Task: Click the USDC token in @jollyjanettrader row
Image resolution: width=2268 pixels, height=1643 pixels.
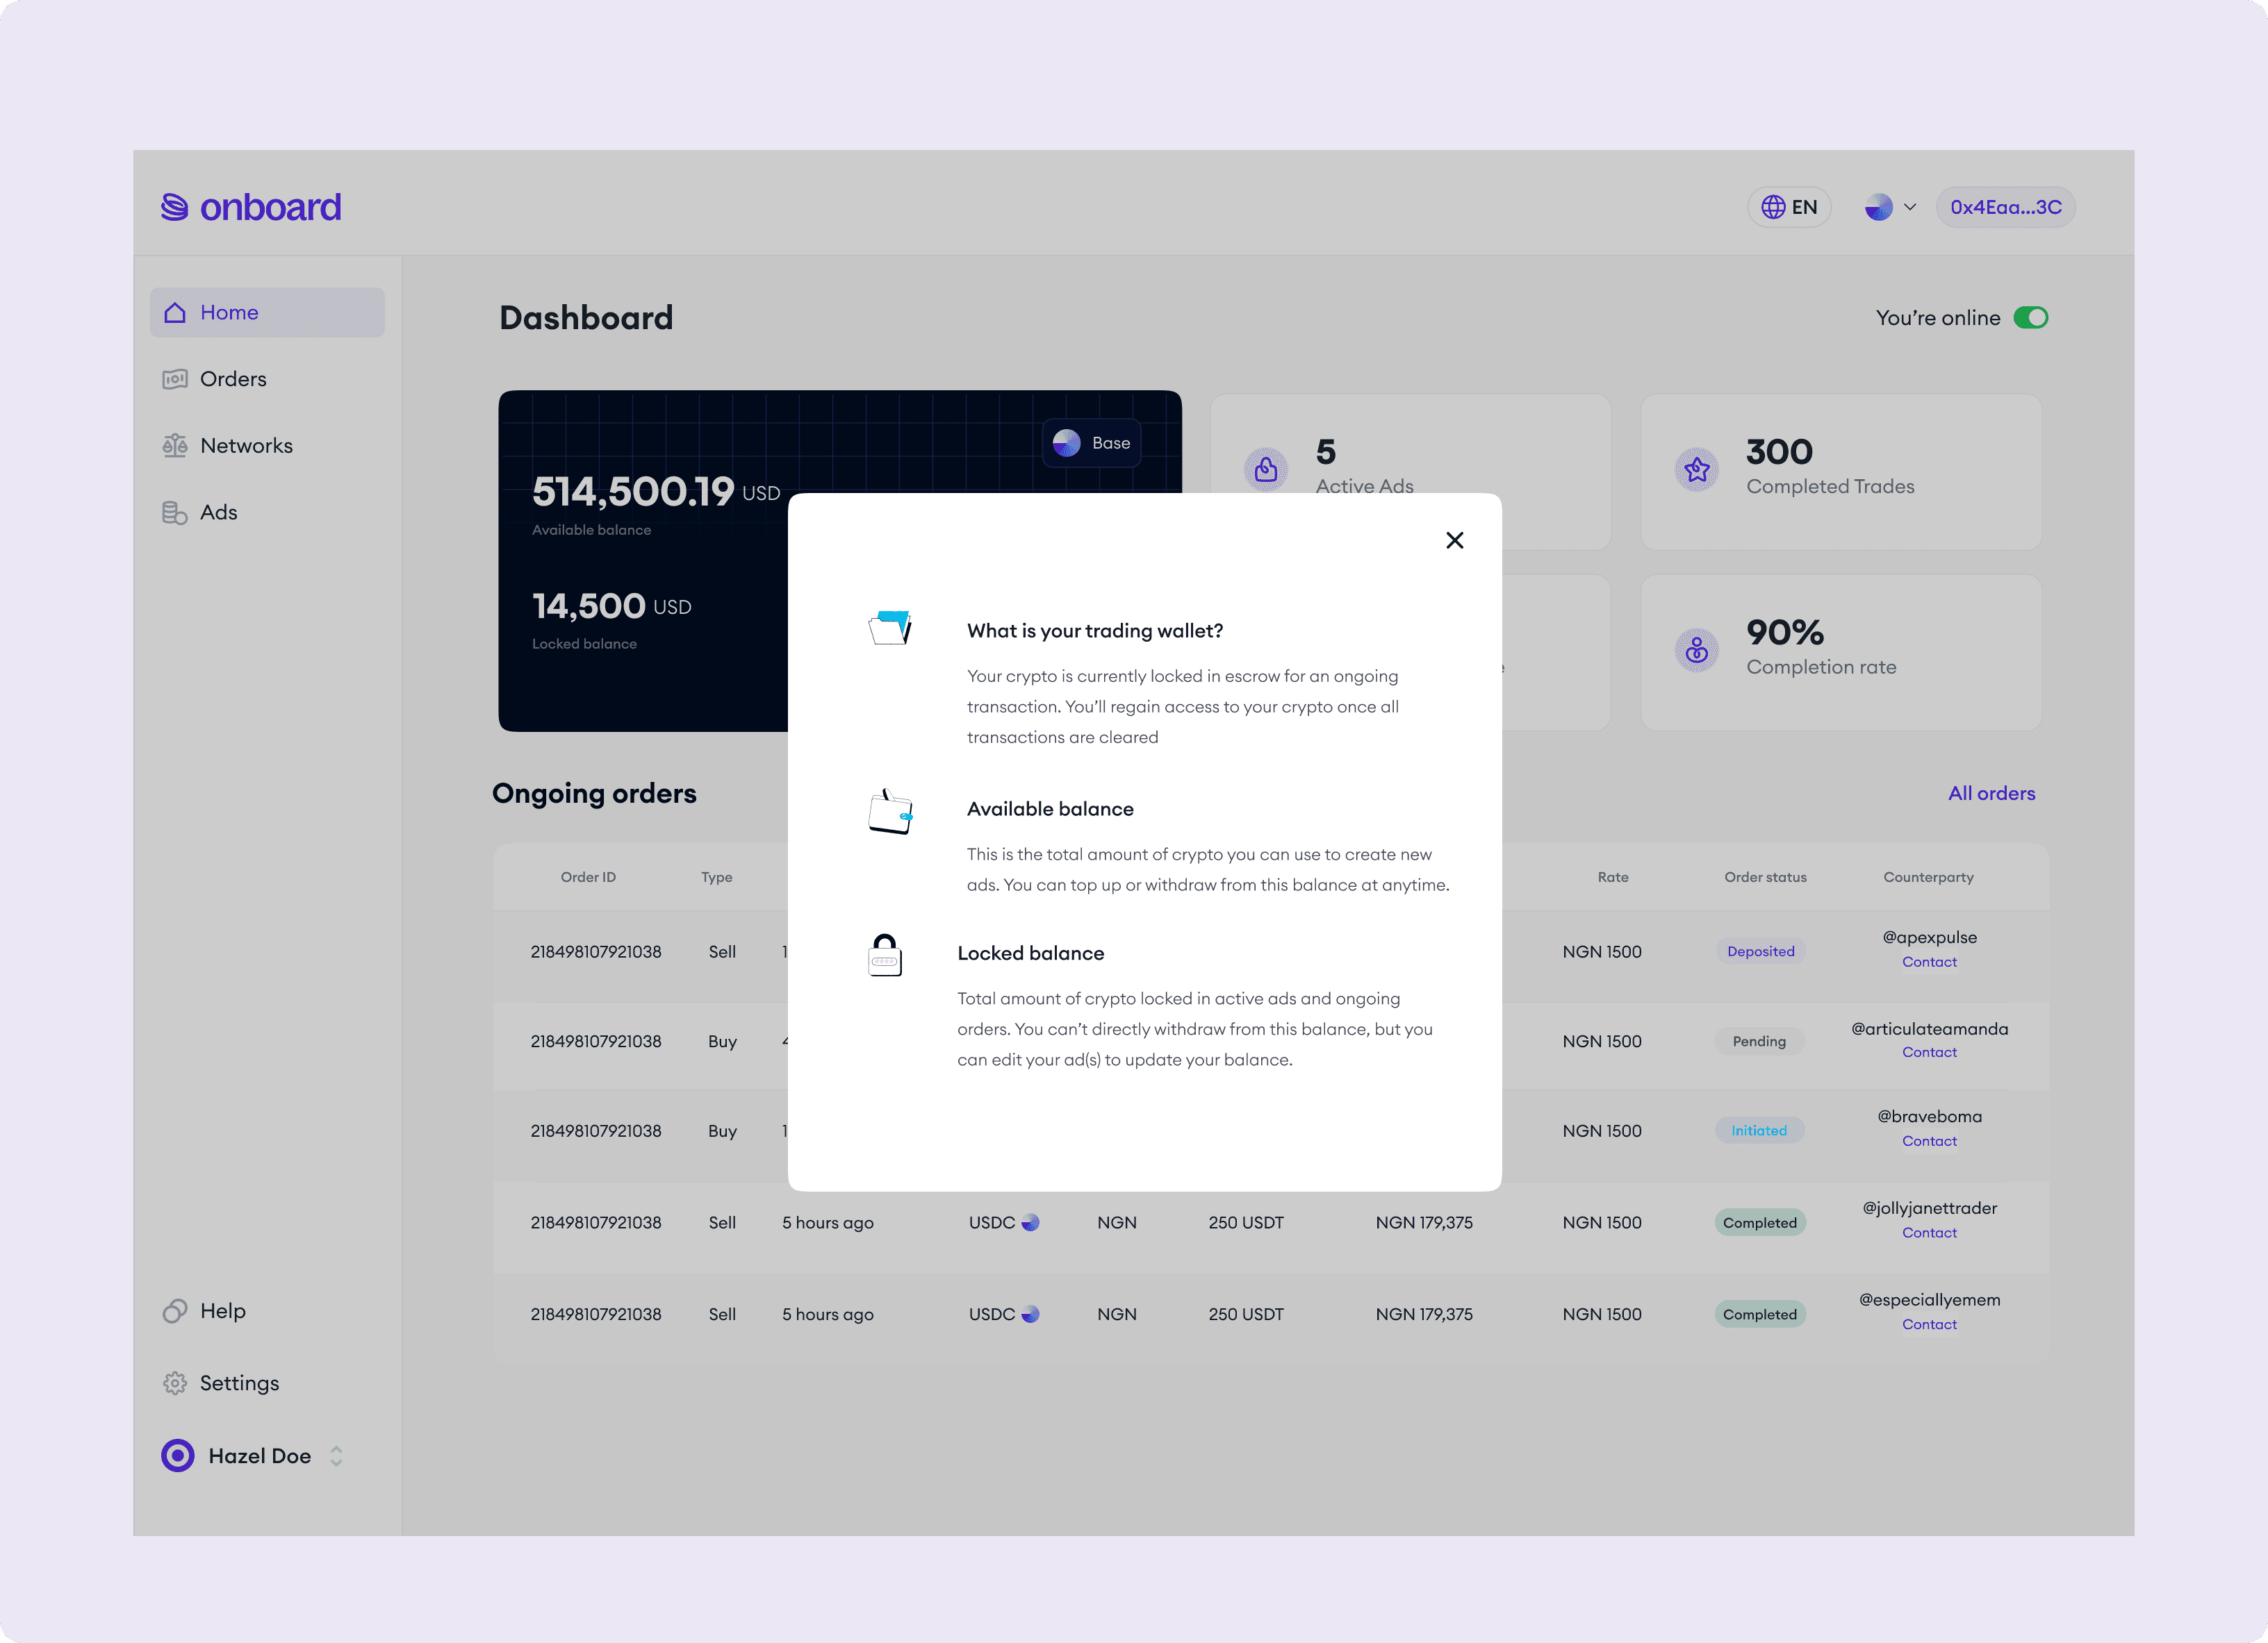Action: coord(1003,1224)
